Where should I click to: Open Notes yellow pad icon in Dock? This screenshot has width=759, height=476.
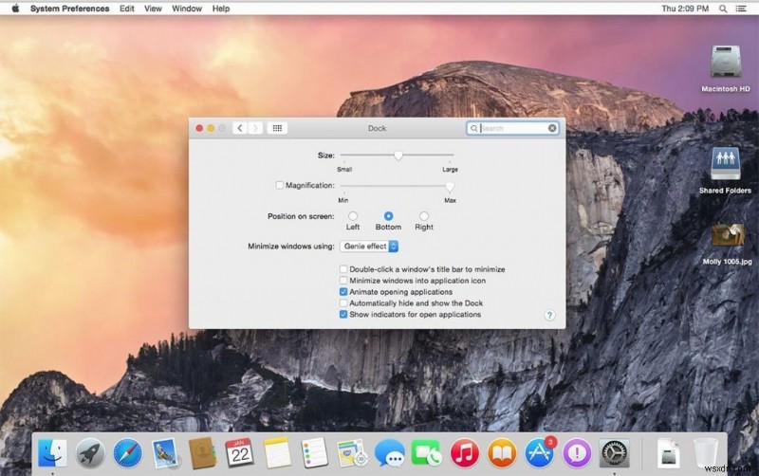pos(277,453)
